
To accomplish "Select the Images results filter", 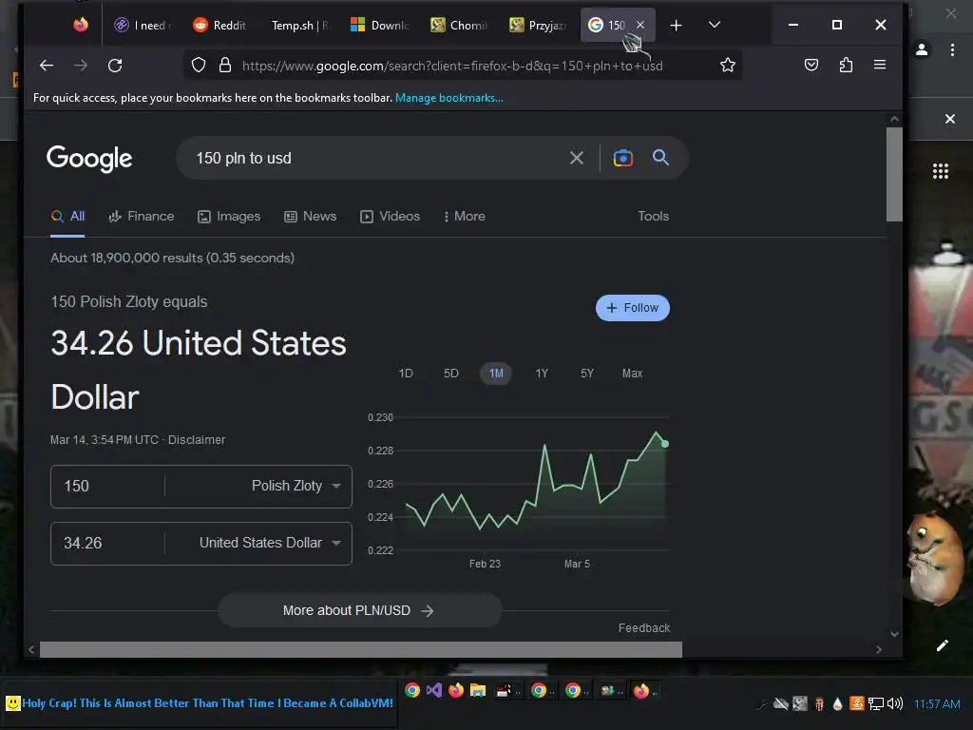I will 229,217.
